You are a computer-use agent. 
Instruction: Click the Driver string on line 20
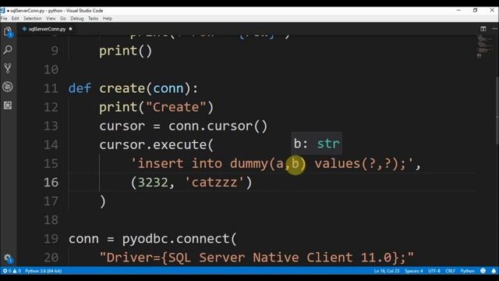point(257,258)
